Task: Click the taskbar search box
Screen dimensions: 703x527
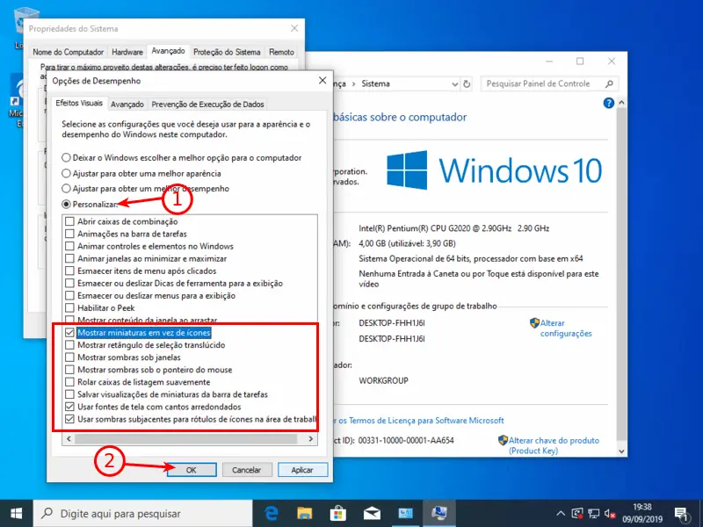Action: coord(142,514)
